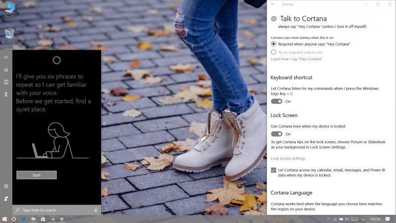Show hidden icons in the system tray
The width and height of the screenshot is (396, 223).
(329, 219)
